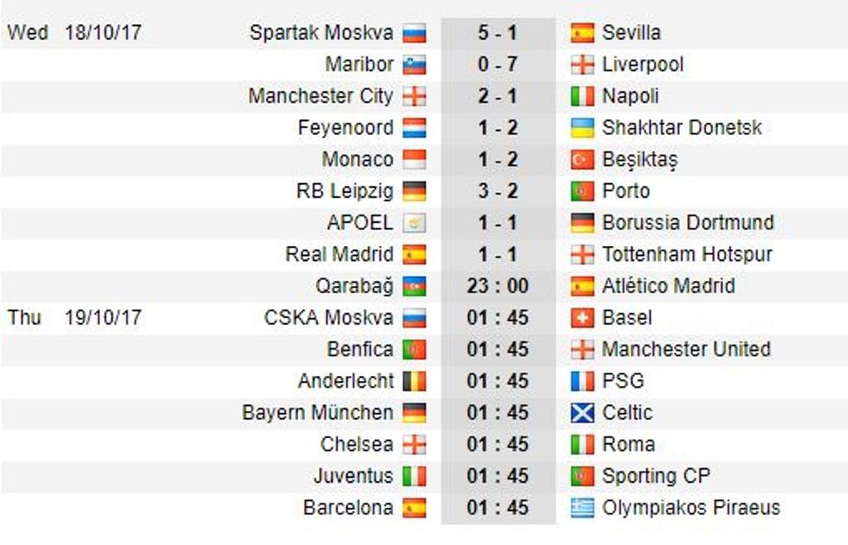Click the Wed 18/10/17 date label
Viewport: 848px width, 545px height.
pyautogui.click(x=75, y=33)
